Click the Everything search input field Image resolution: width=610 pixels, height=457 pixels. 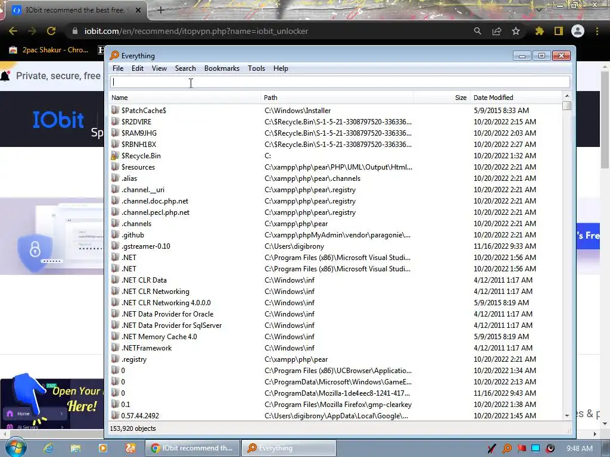[x=340, y=82]
